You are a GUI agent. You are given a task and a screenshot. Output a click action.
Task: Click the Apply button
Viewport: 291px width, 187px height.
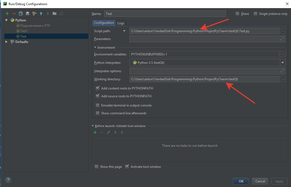tap(279, 181)
